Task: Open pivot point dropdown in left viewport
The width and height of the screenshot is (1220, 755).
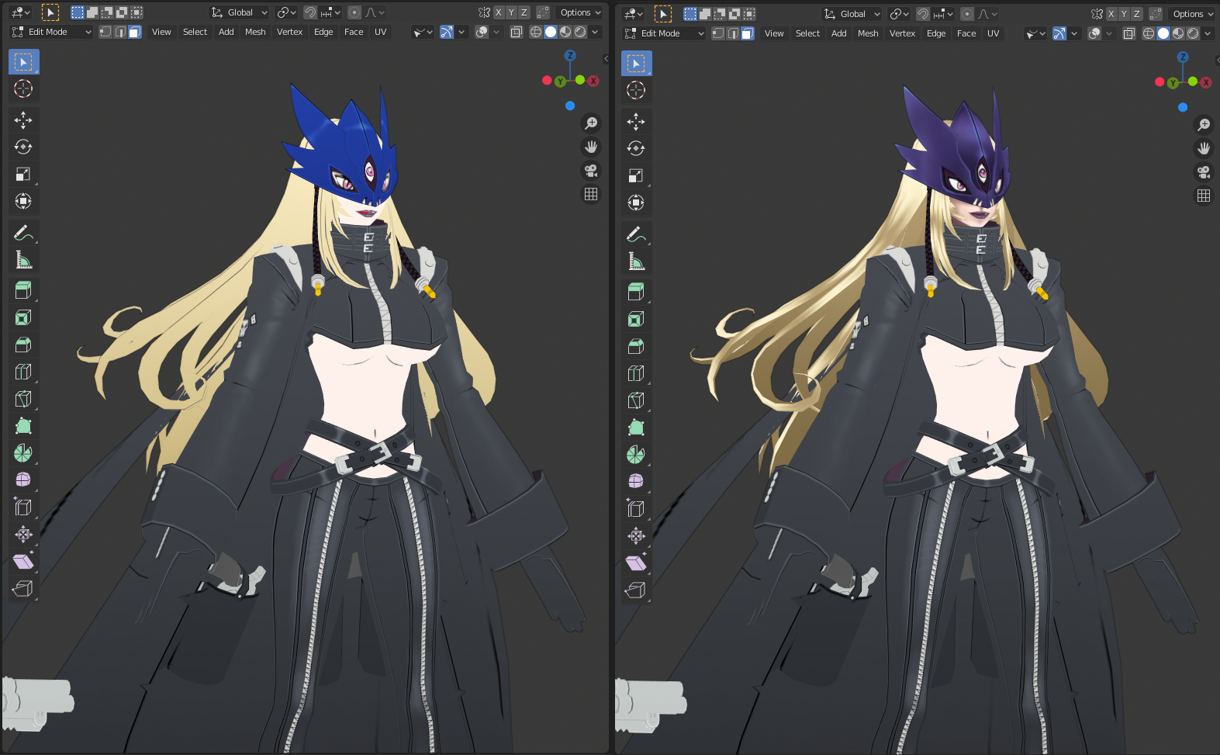Action: [x=287, y=12]
